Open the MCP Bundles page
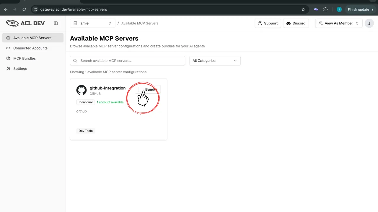Image resolution: width=378 pixels, height=212 pixels. coord(32,58)
